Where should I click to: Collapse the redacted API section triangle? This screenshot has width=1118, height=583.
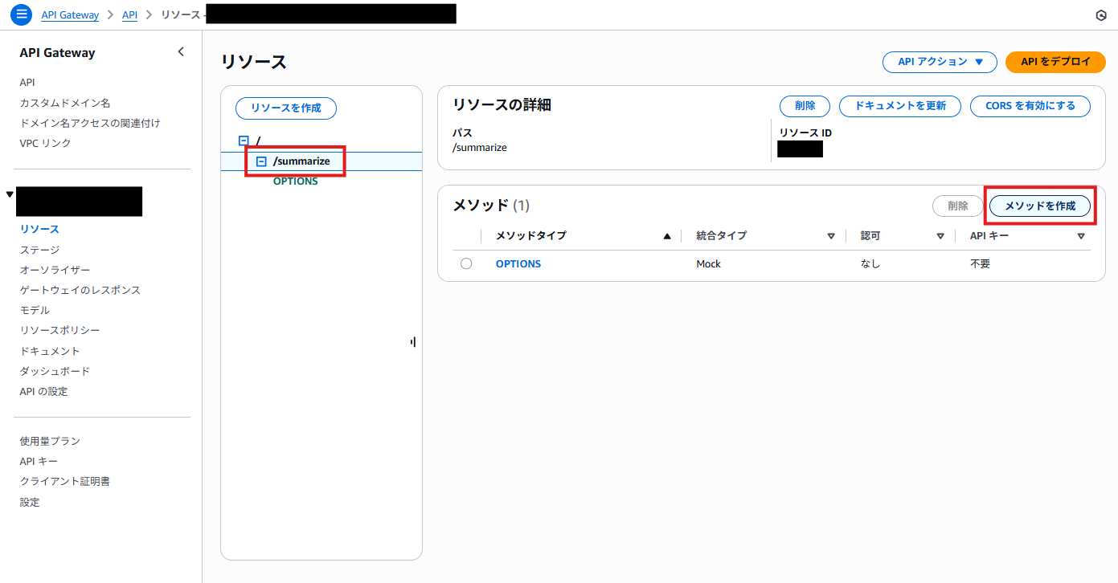click(x=10, y=194)
